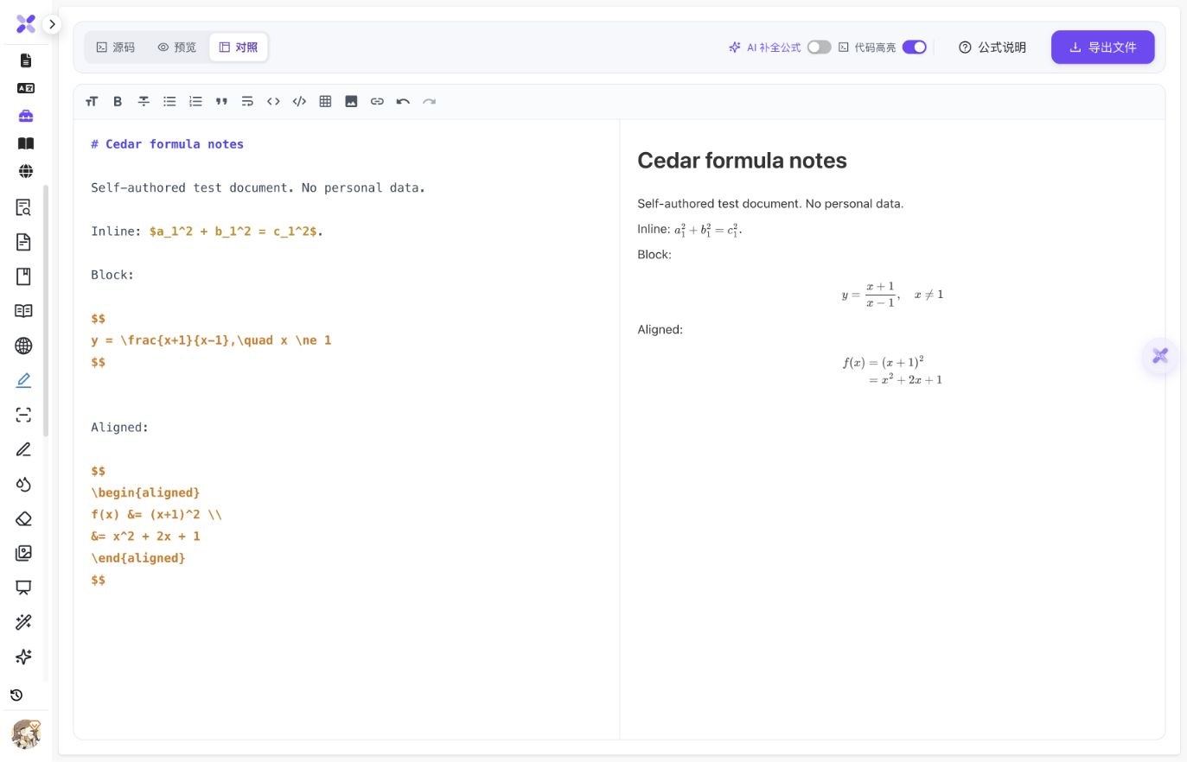Click the heading text-size toolbar icon
1187x762 pixels.
click(x=92, y=102)
